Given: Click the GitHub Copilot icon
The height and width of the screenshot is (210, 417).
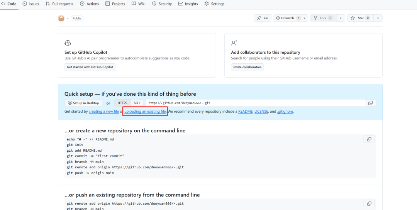Looking at the screenshot, I should point(68,43).
